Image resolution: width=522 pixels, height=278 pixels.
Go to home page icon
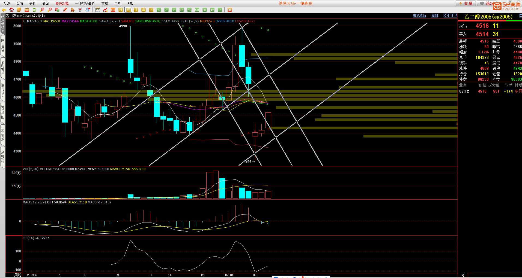[11, 10]
